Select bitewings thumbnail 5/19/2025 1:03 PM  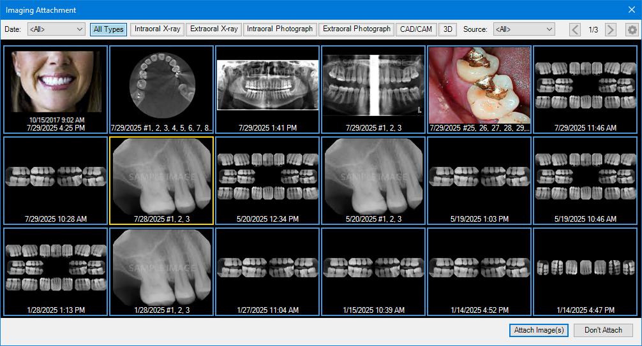[x=479, y=181]
